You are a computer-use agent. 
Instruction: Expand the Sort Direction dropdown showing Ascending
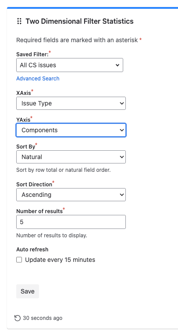pos(71,195)
